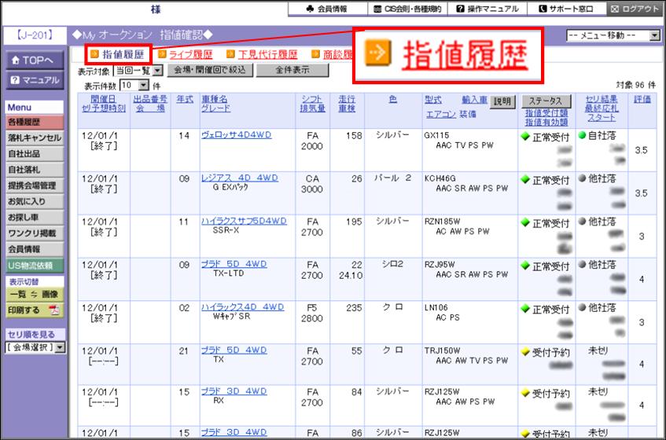The width and height of the screenshot is (666, 440).
Task: Click 全件表示 button
Action: [293, 70]
